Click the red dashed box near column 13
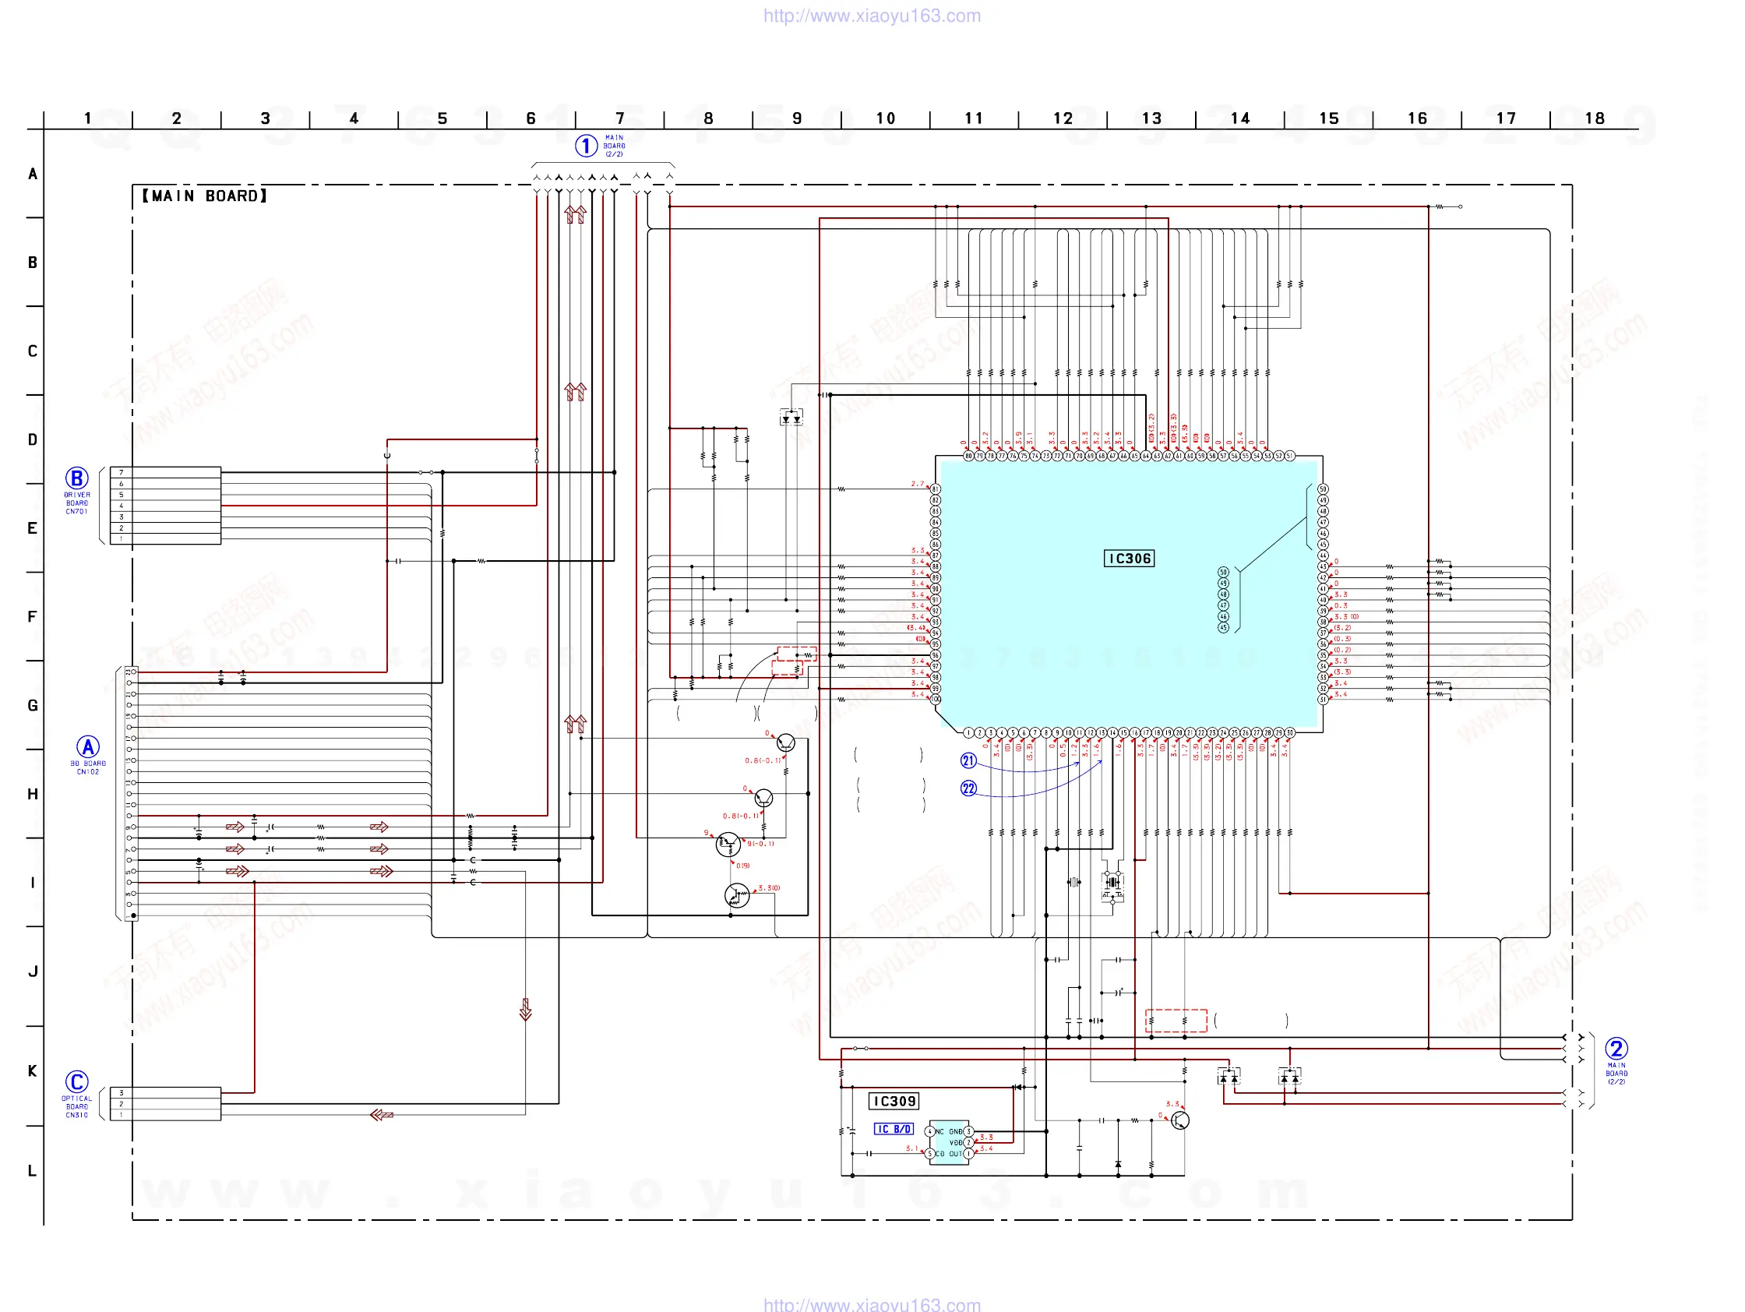1745x1312 pixels. (1176, 1020)
